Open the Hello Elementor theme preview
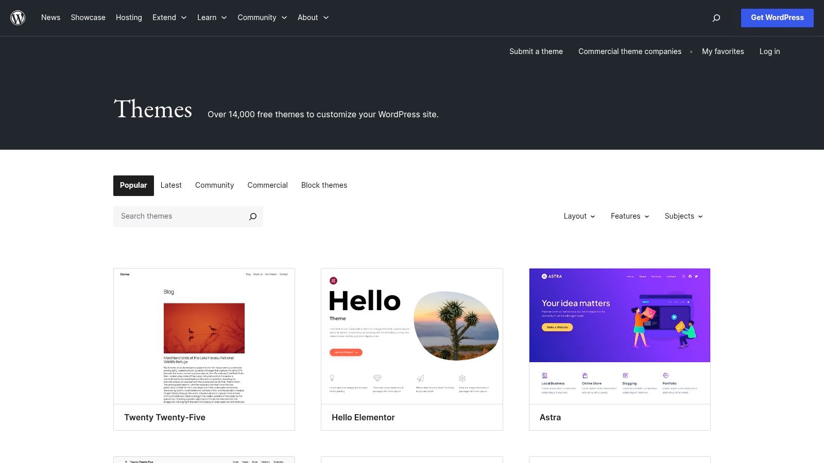The height and width of the screenshot is (463, 824). coord(411,337)
